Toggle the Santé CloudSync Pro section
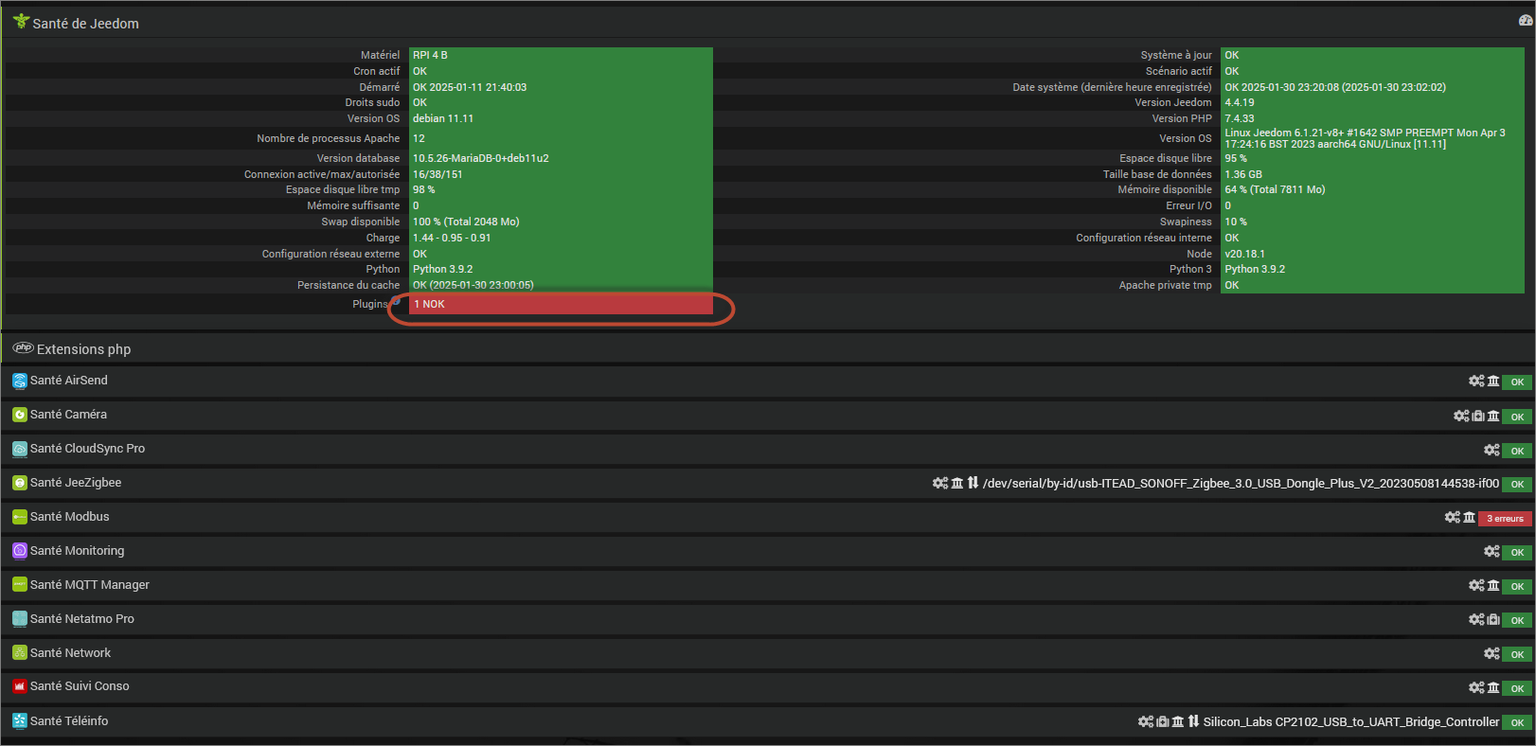 (768, 449)
